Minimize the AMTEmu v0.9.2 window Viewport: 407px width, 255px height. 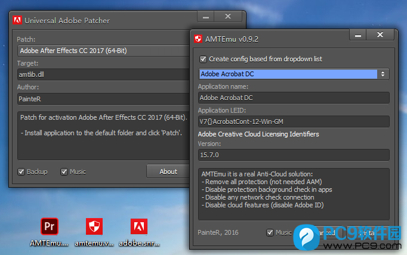point(358,35)
